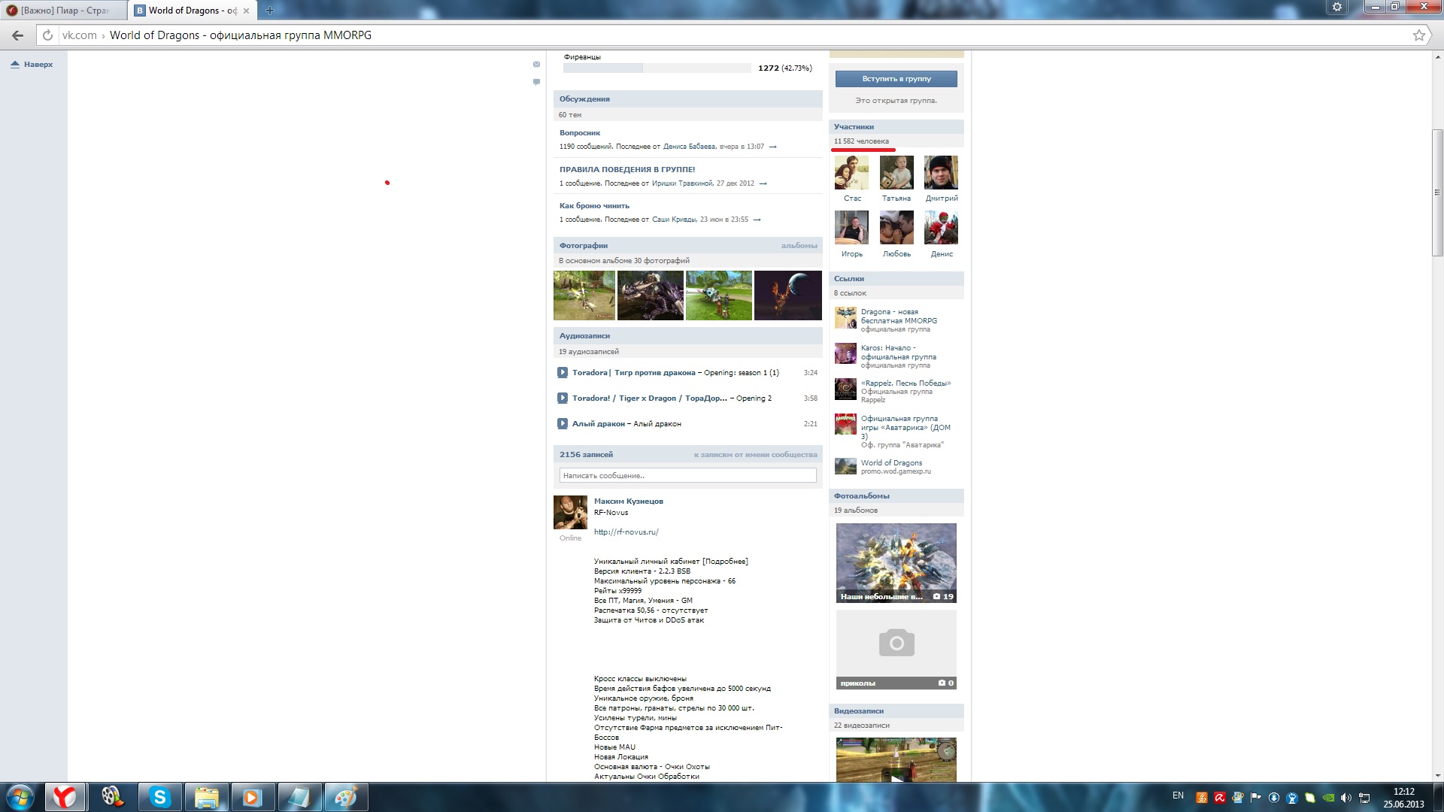Play Алый дракон audio track
The image size is (1444, 812).
[x=562, y=423]
